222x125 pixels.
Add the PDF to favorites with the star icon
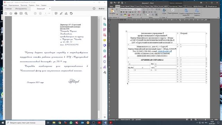pyautogui.click(x=11, y=14)
